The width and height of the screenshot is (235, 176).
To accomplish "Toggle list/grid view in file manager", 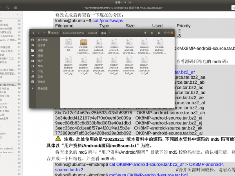I will click(151, 33).
